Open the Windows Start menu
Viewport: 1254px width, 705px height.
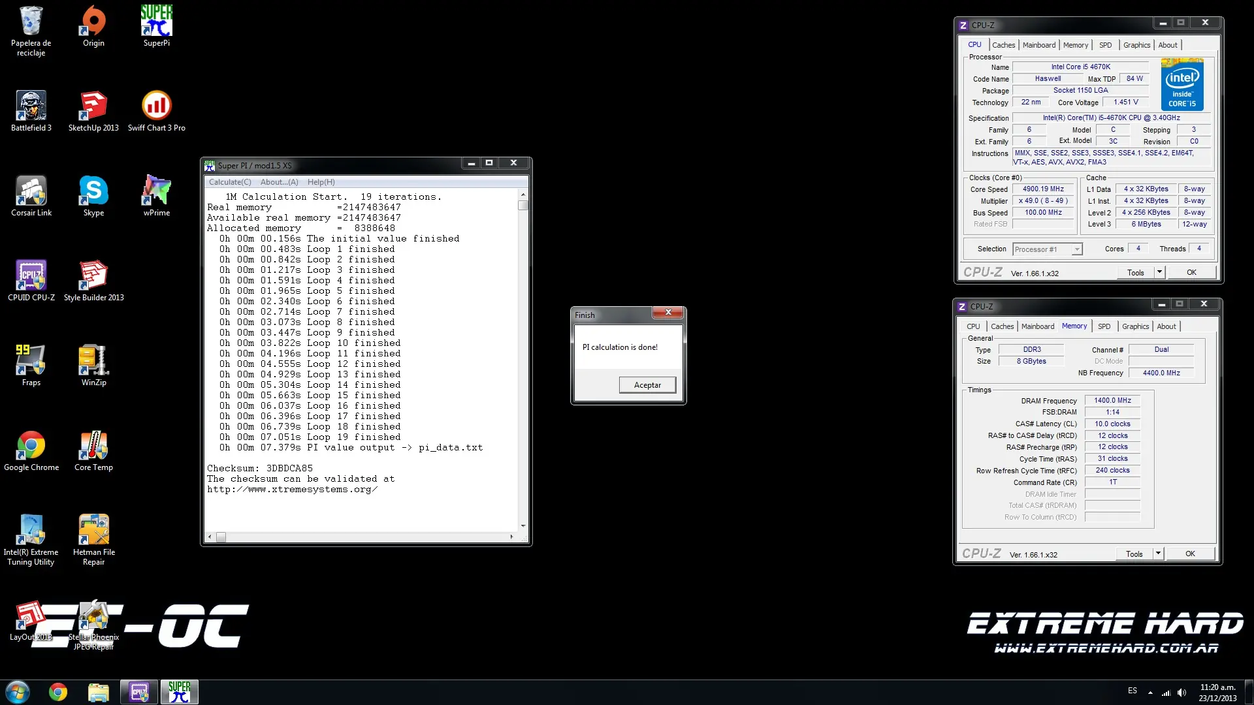point(18,692)
